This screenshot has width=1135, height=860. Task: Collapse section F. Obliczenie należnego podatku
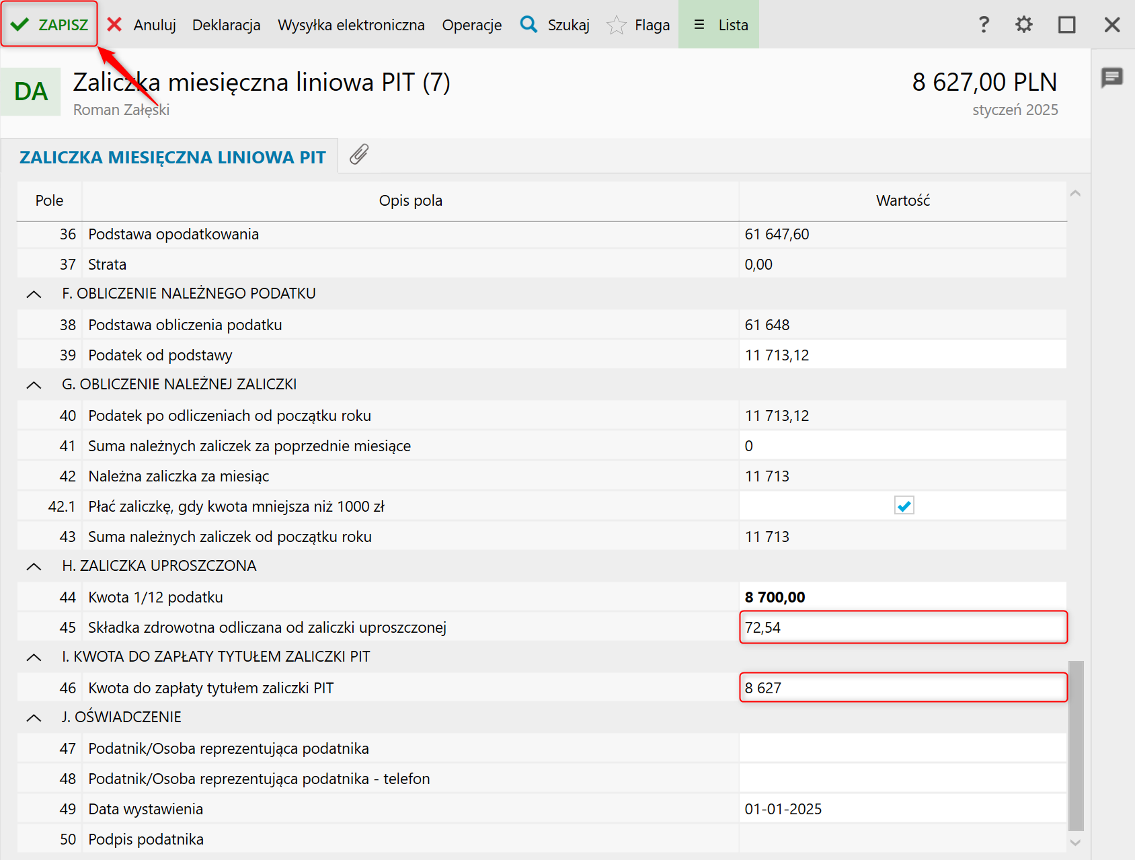(x=34, y=294)
